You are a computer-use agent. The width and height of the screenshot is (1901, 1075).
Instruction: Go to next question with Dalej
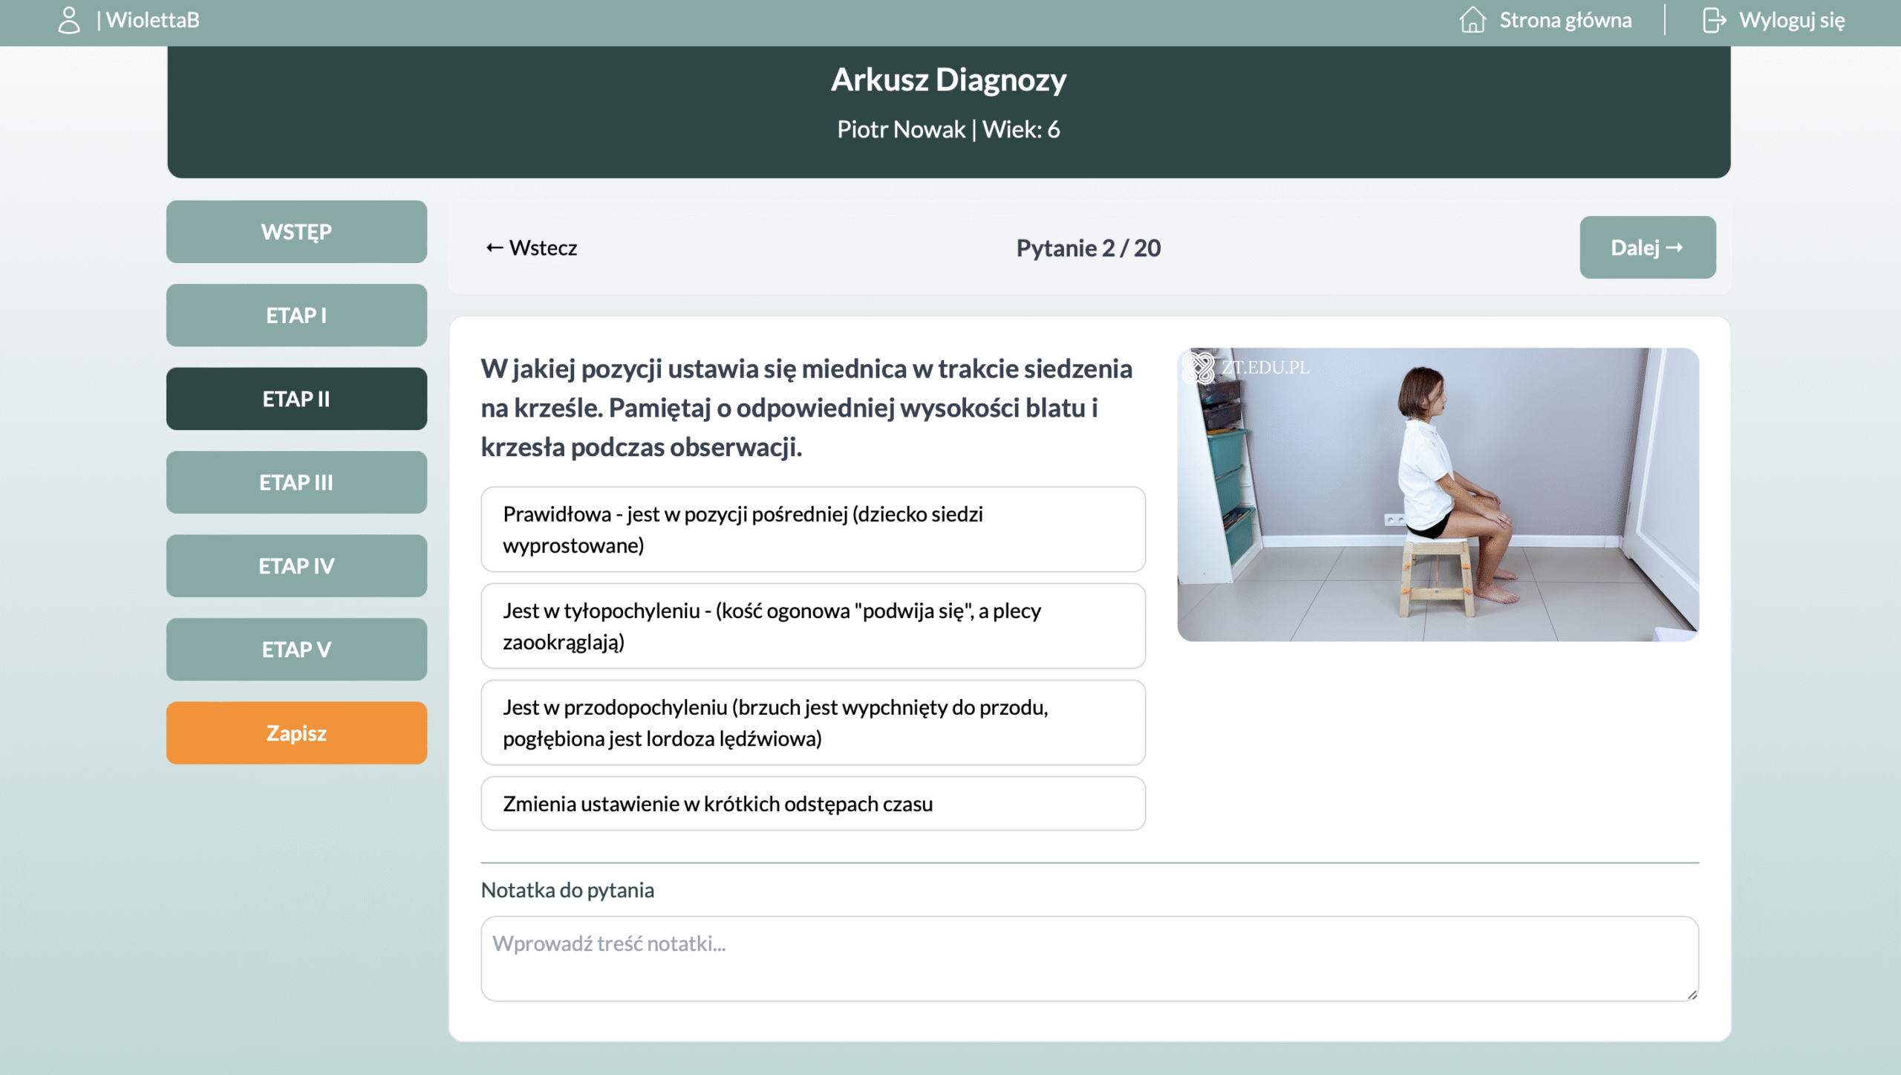click(x=1647, y=247)
